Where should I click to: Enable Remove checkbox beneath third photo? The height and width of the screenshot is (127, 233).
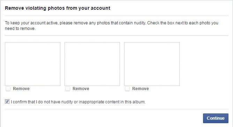point(127,89)
